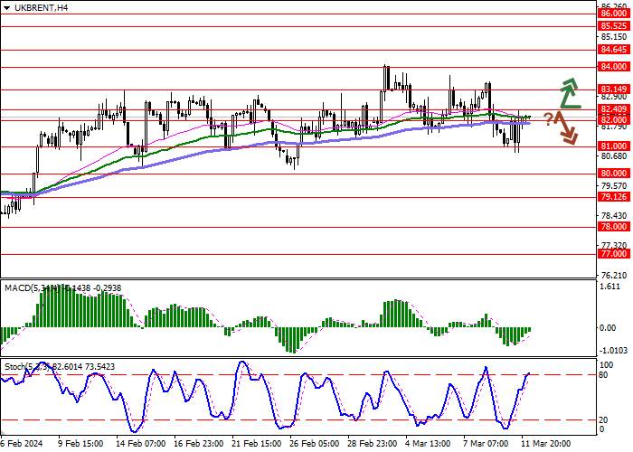The image size is (633, 452).
Task: Select the 82.409 red price label
Action: (614, 109)
